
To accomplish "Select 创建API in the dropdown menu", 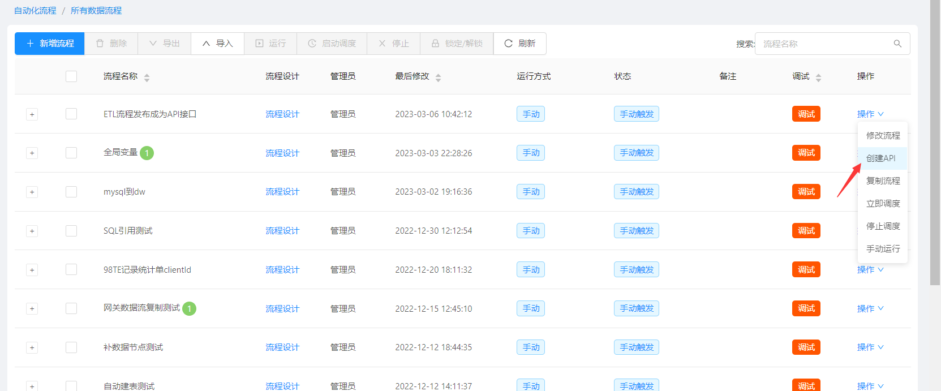I will pos(883,158).
